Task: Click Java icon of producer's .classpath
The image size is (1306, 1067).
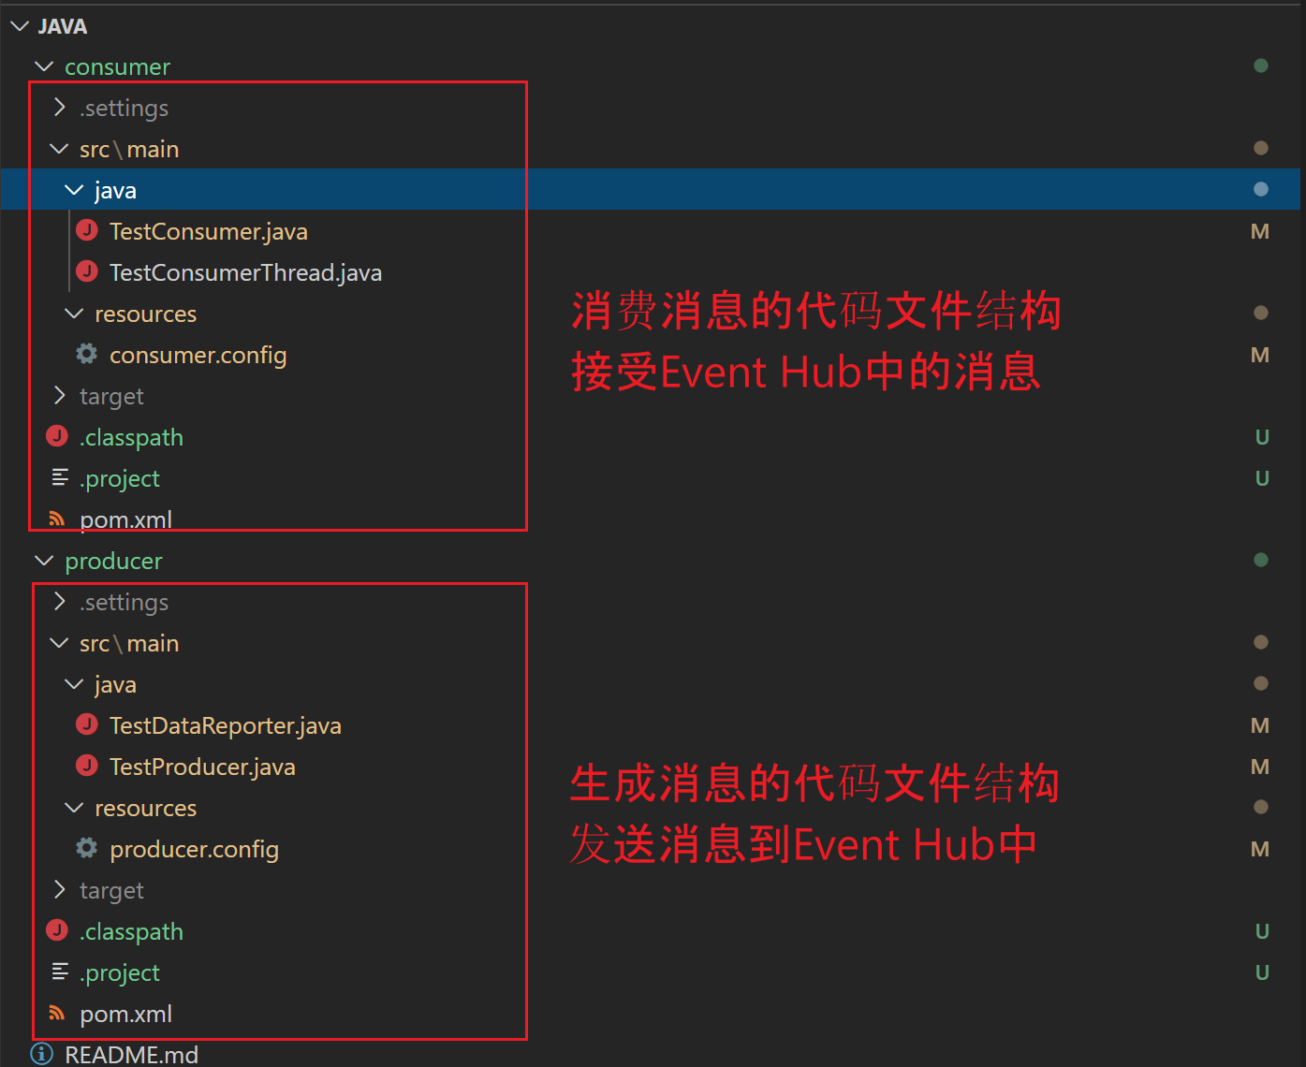Action: click(x=57, y=930)
